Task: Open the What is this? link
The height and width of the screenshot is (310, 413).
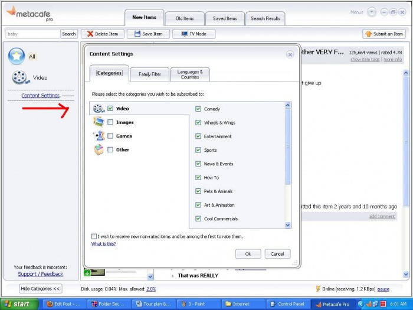Action: (103, 244)
